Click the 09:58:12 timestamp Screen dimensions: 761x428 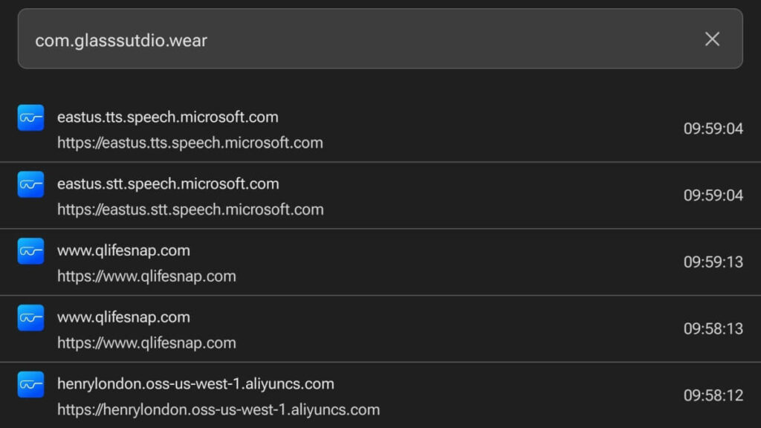tap(713, 395)
